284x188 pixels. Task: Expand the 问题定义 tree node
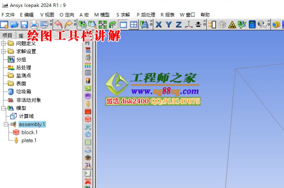[3, 43]
